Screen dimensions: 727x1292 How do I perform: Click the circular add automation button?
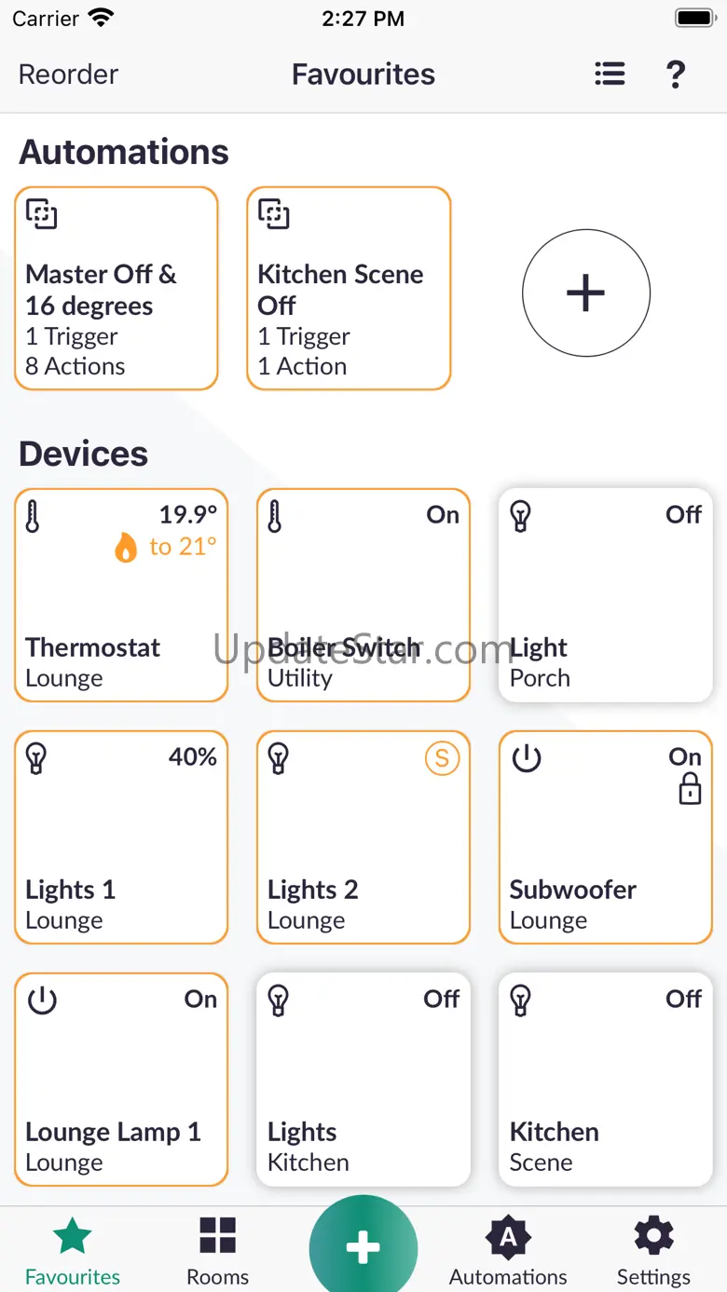pyautogui.click(x=585, y=293)
